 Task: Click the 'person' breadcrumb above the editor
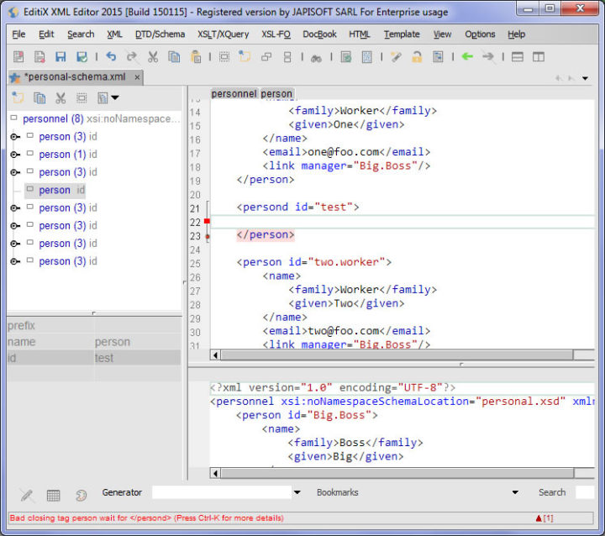[276, 93]
